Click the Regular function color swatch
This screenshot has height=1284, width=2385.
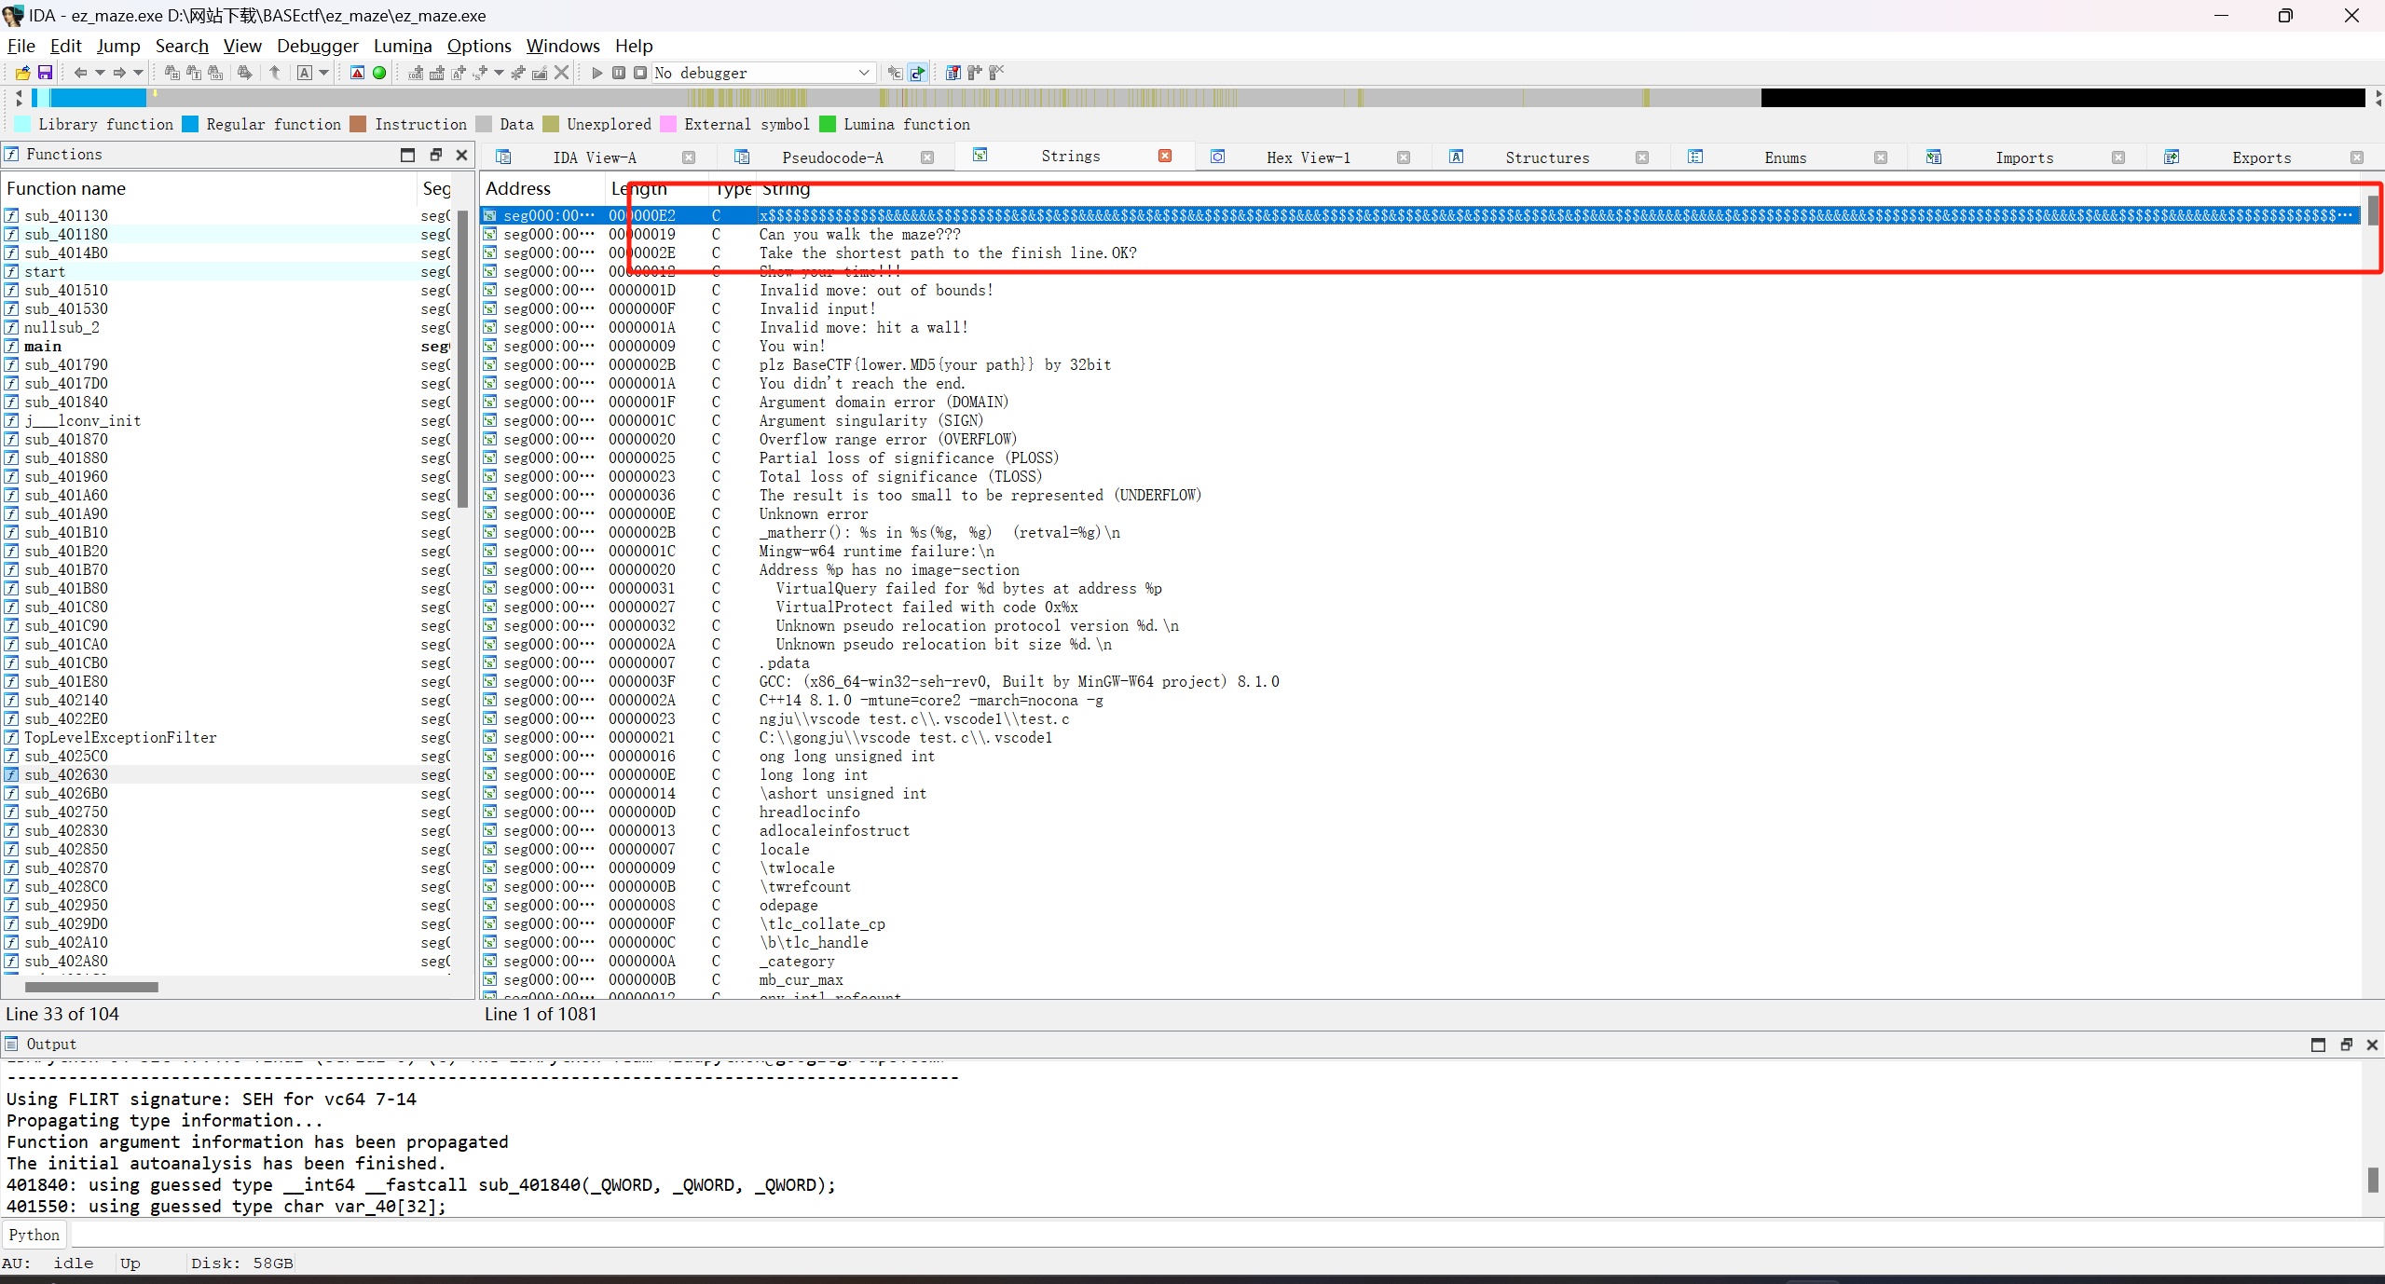coord(190,125)
